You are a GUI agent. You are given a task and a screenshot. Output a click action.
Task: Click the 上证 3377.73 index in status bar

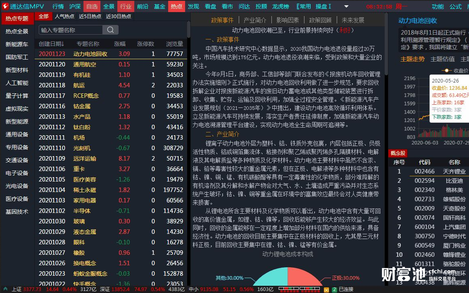tap(27, 289)
